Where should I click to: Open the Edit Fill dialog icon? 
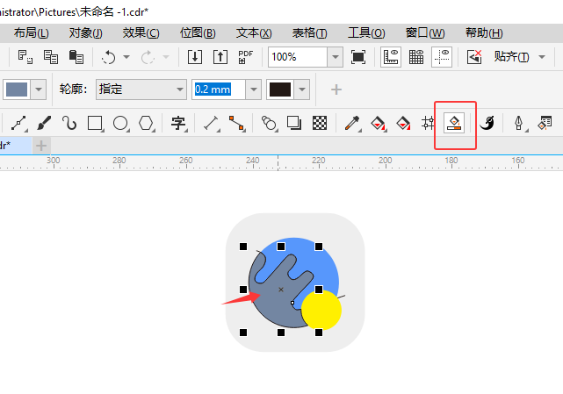[545, 123]
